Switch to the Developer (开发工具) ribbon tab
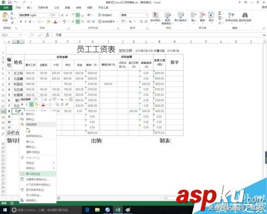267x214 pixels. pos(103,7)
